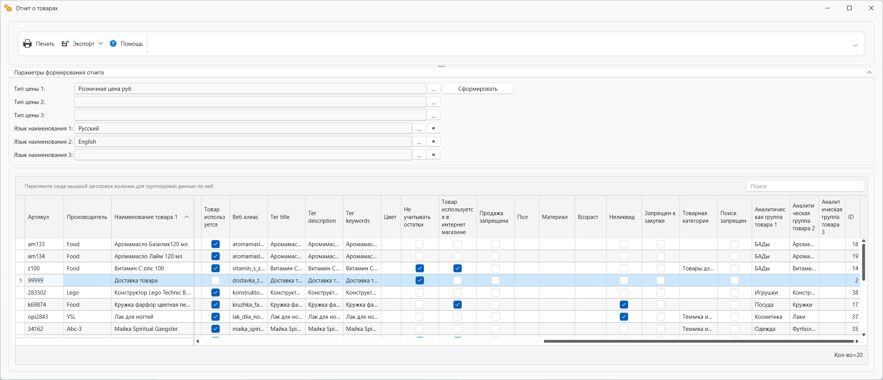Viewport: 883px width, 380px height.
Task: Clear Язык наименования 1 value
Action: 433,129
